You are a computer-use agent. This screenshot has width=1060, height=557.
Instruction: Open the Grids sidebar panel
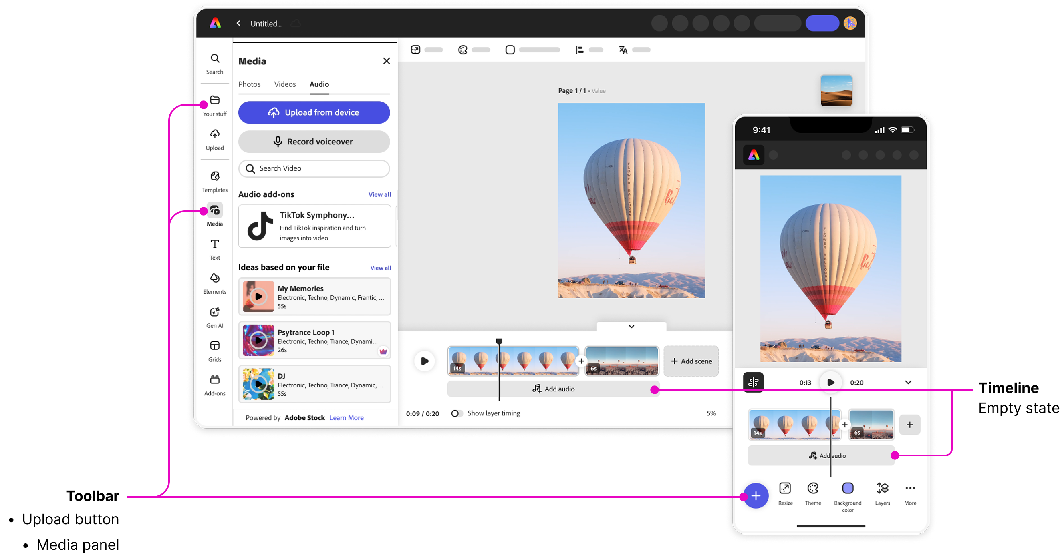tap(214, 351)
